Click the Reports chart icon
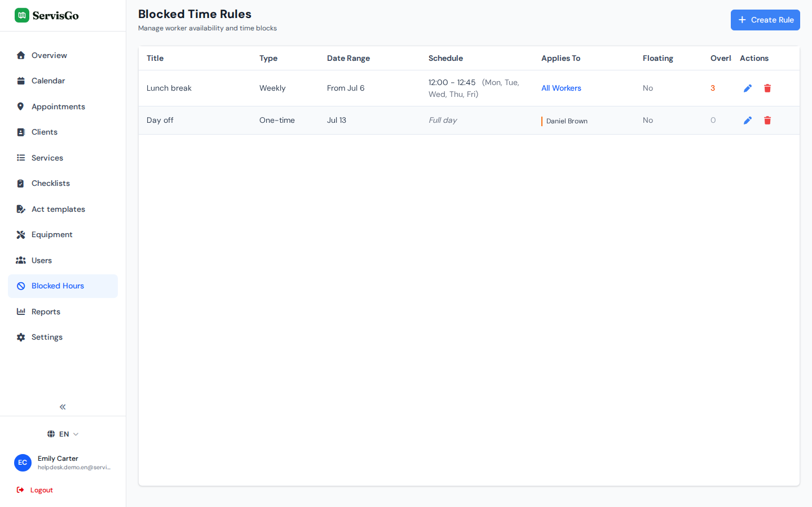Screen dimensions: 812x507 tap(21, 312)
